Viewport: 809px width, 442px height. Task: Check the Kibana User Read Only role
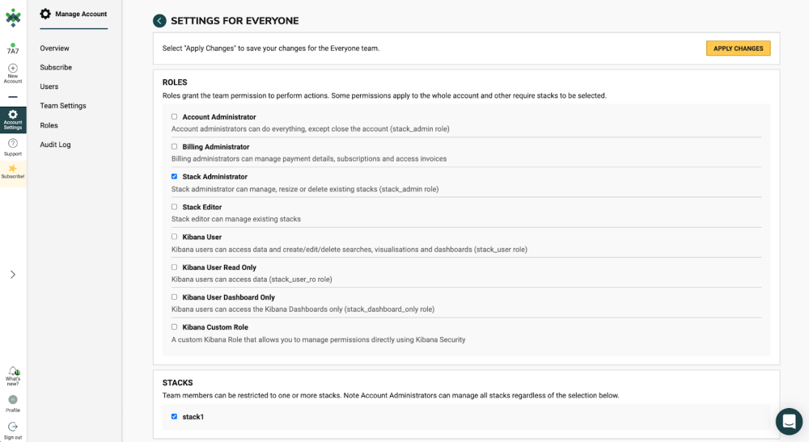174,267
